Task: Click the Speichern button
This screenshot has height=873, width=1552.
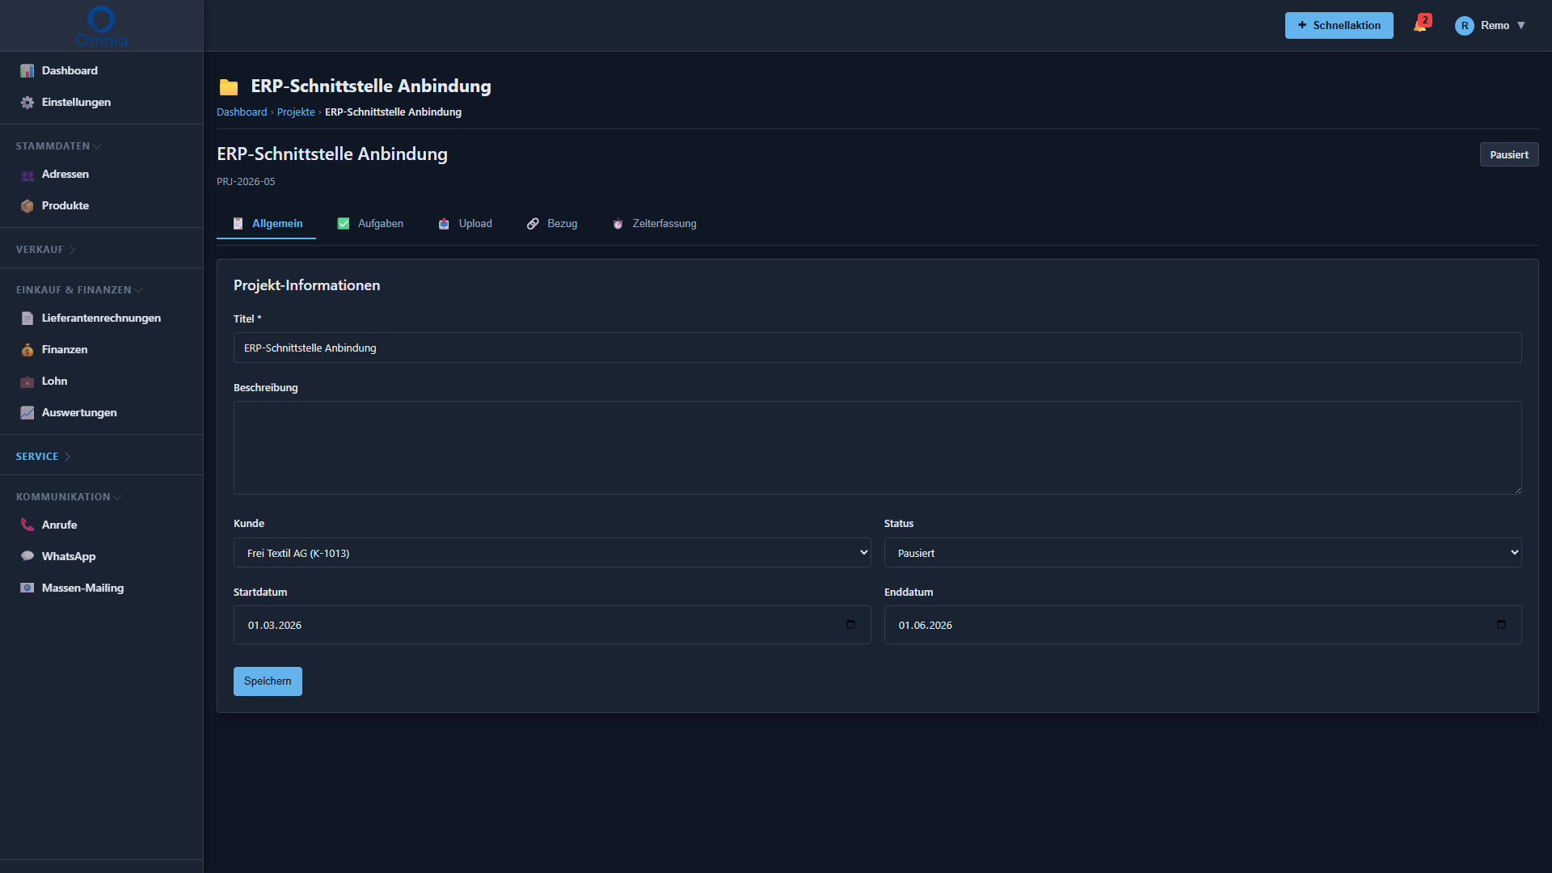Action: (x=268, y=681)
